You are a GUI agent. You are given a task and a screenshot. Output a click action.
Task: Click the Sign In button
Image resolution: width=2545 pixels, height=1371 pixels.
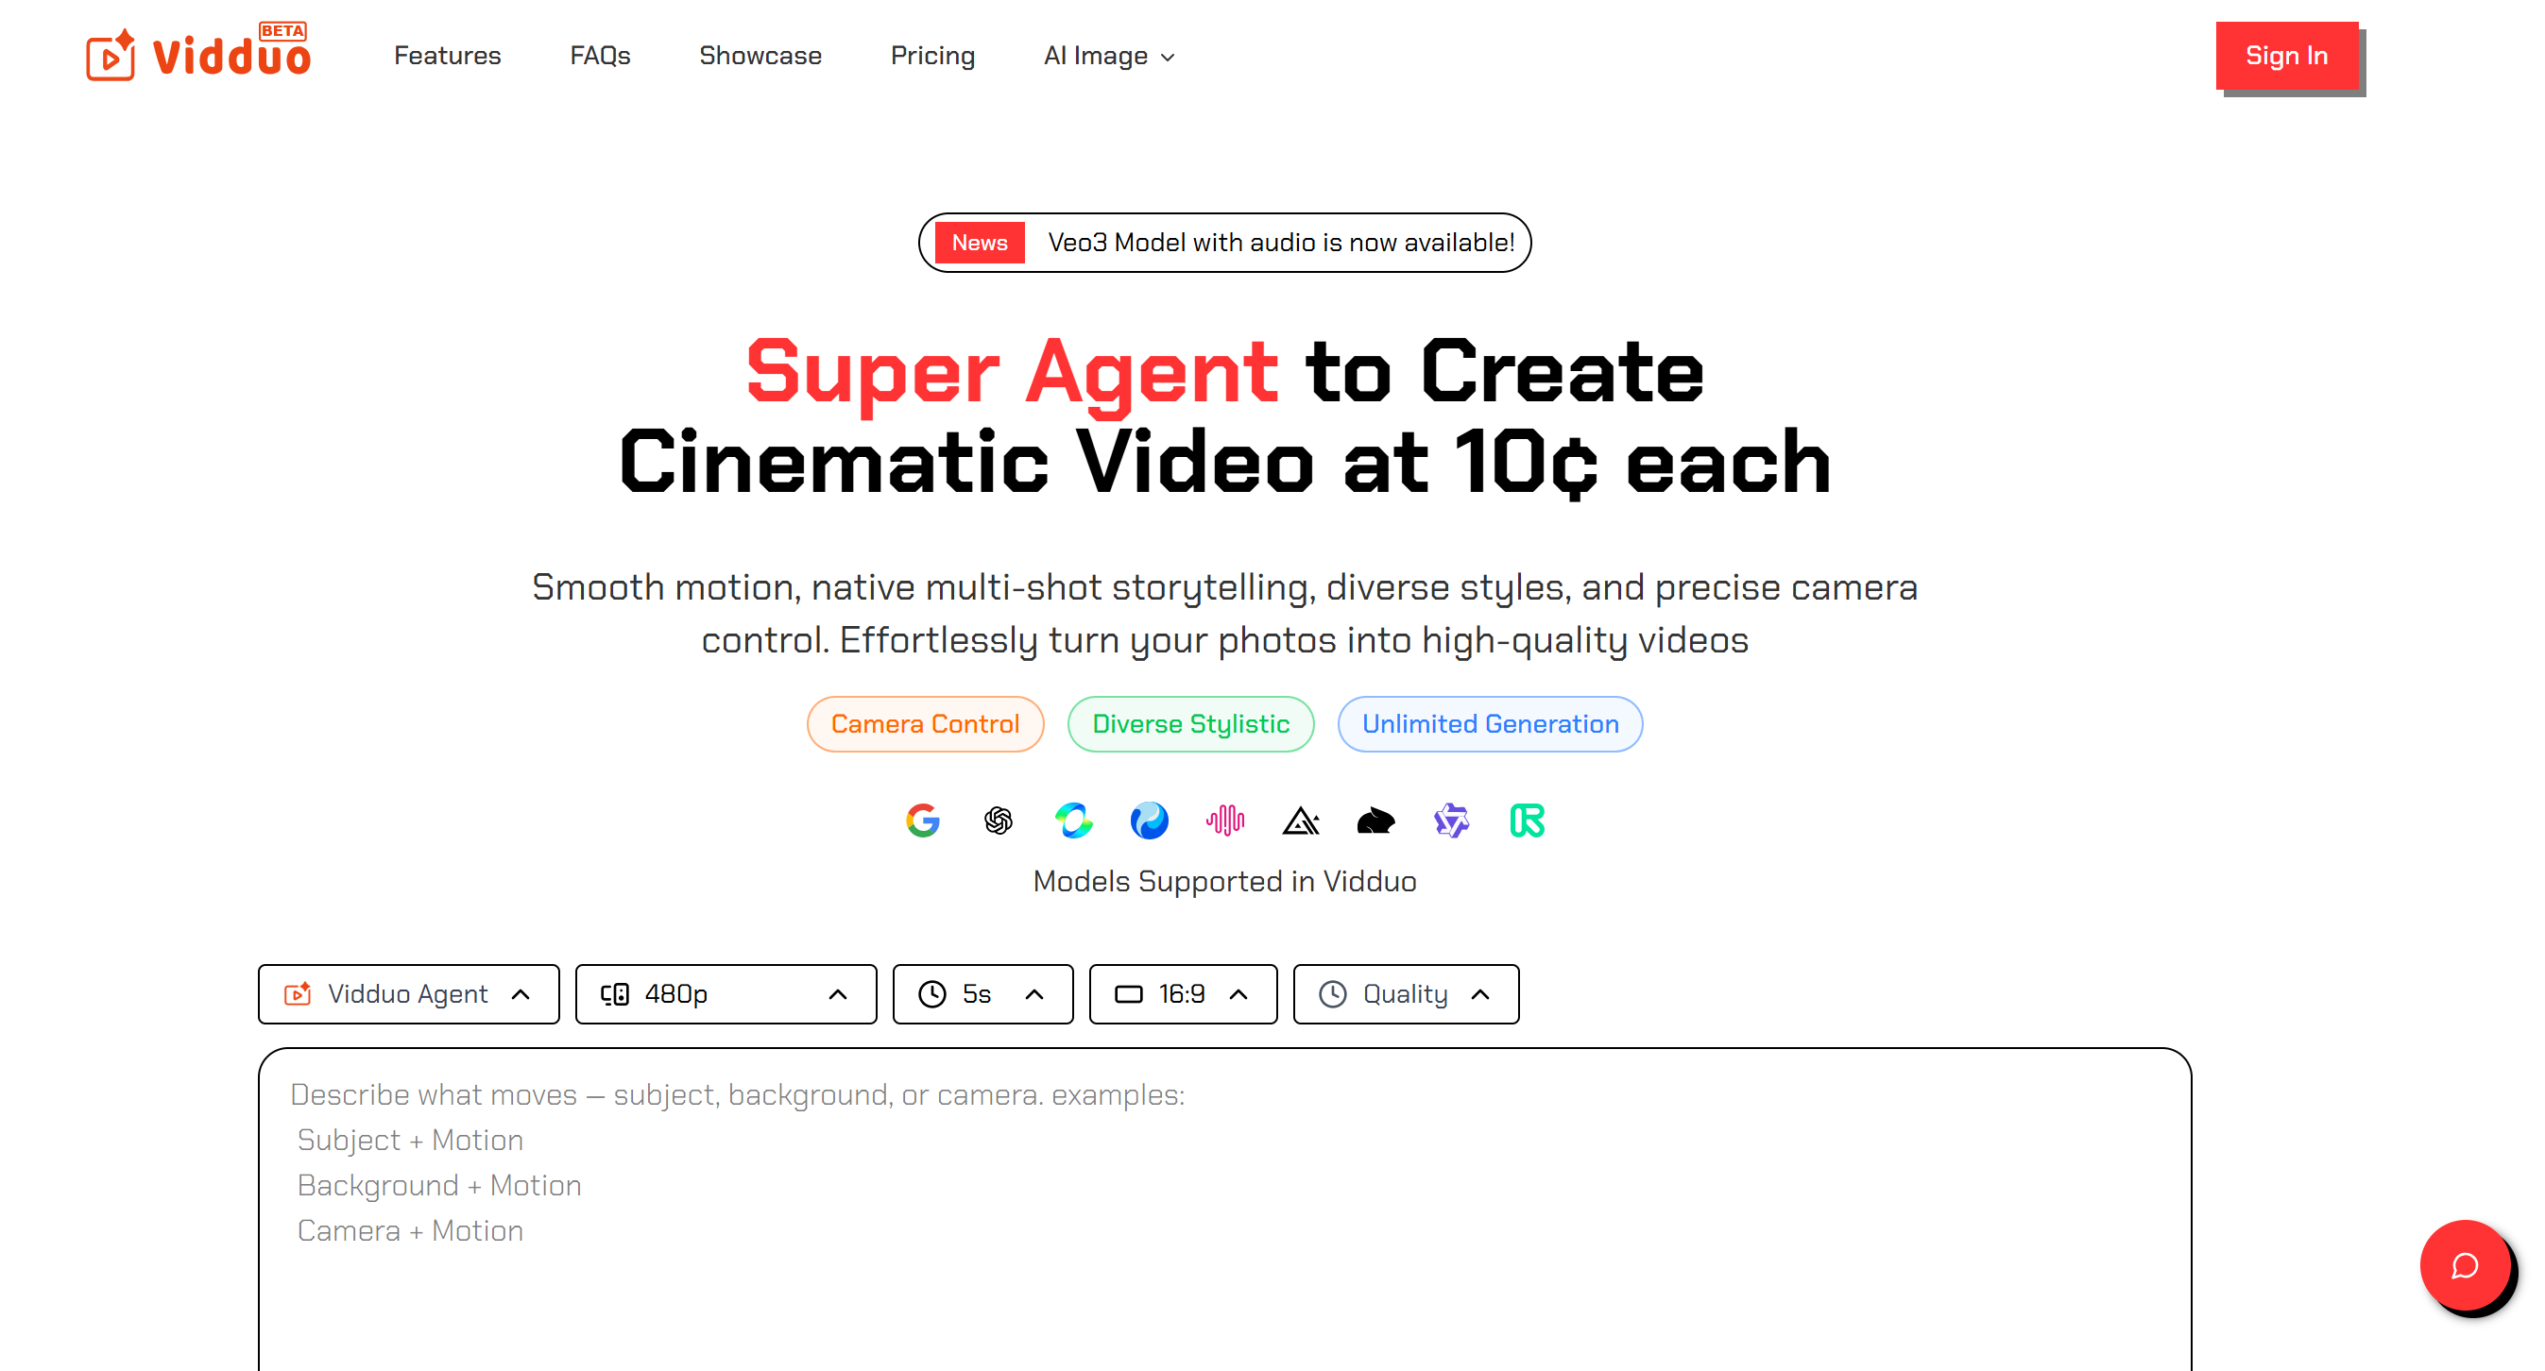tap(2286, 56)
